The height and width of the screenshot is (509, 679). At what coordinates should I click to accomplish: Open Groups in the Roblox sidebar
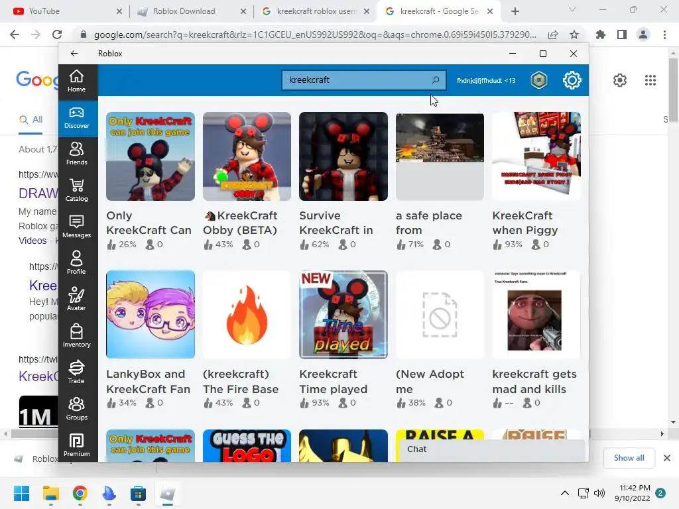coord(77,409)
